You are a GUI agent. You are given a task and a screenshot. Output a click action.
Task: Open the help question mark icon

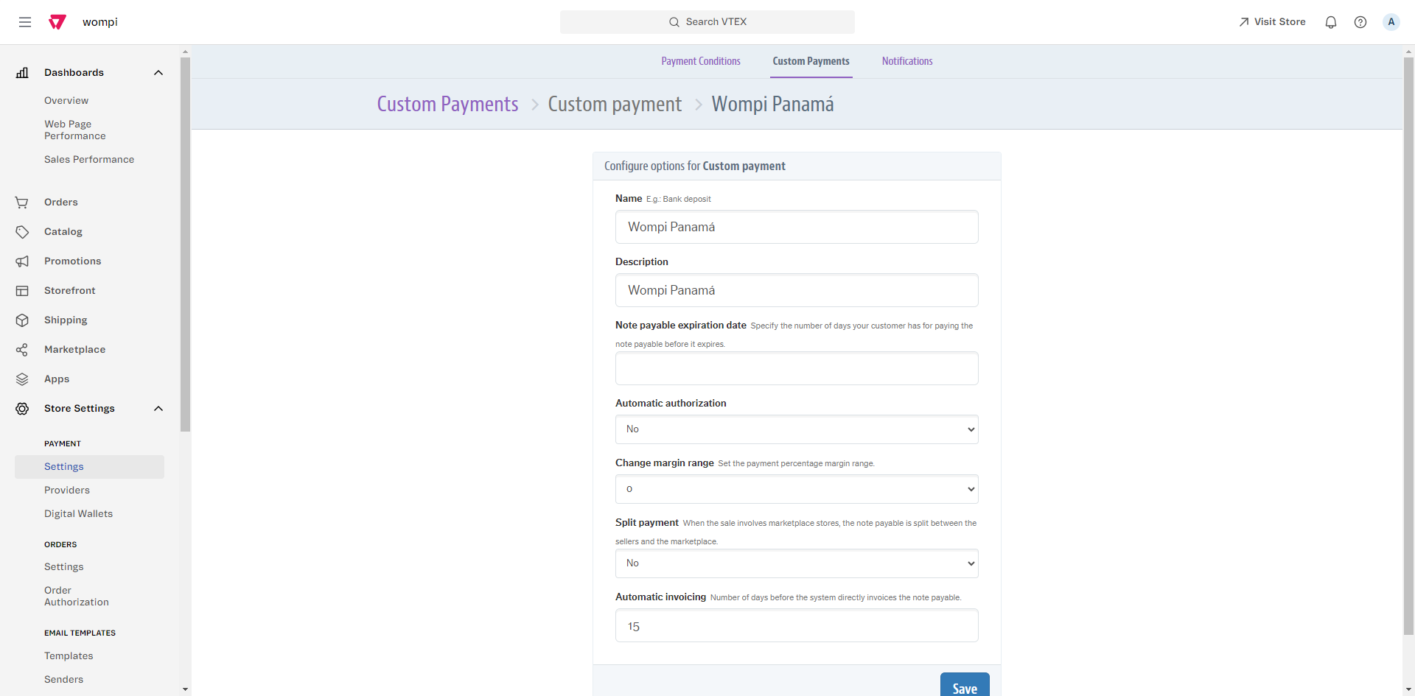tap(1360, 22)
